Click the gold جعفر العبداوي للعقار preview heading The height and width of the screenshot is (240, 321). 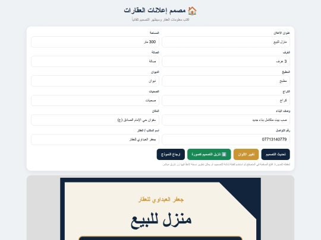(160, 200)
